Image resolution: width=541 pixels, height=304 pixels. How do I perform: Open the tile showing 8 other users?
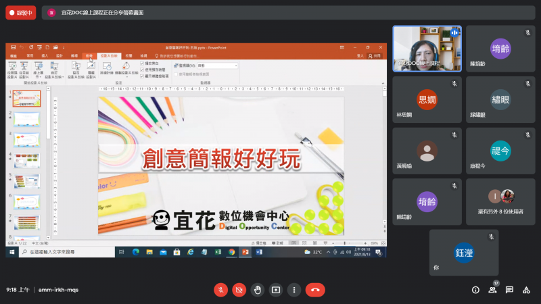tap(500, 201)
